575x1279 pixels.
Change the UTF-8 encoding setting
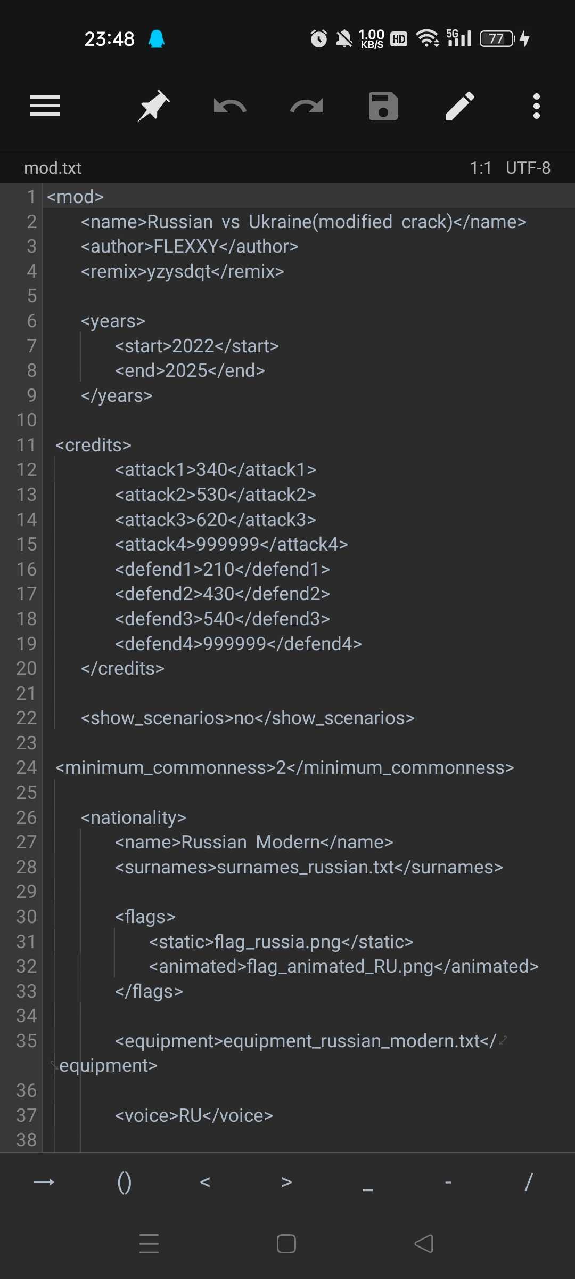(528, 168)
